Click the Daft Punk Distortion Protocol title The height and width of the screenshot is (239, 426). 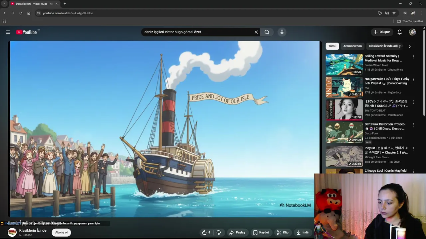tap(385, 126)
